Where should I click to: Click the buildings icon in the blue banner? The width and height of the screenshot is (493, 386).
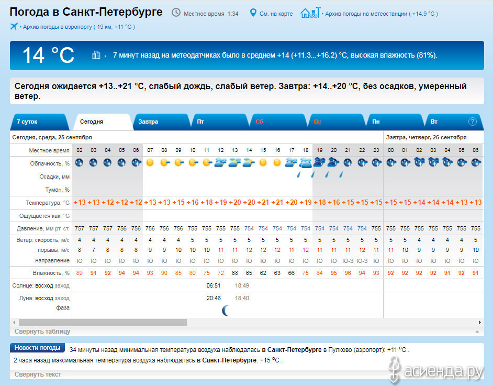point(96,55)
